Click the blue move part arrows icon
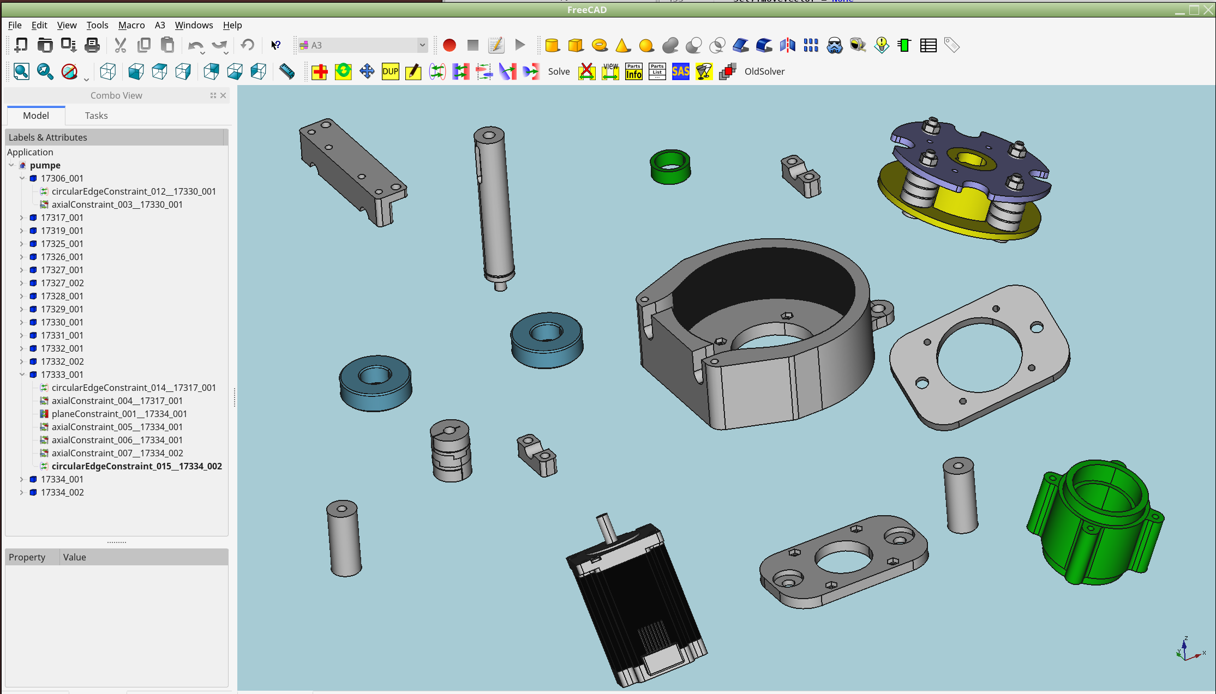 coord(367,71)
